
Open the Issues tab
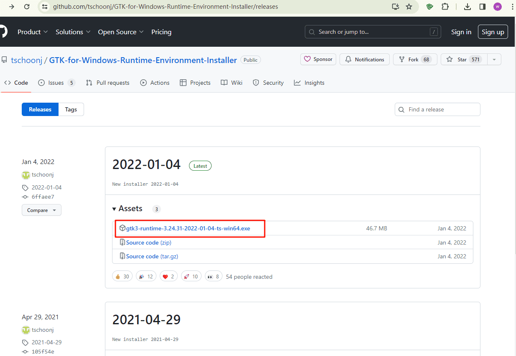(x=56, y=83)
